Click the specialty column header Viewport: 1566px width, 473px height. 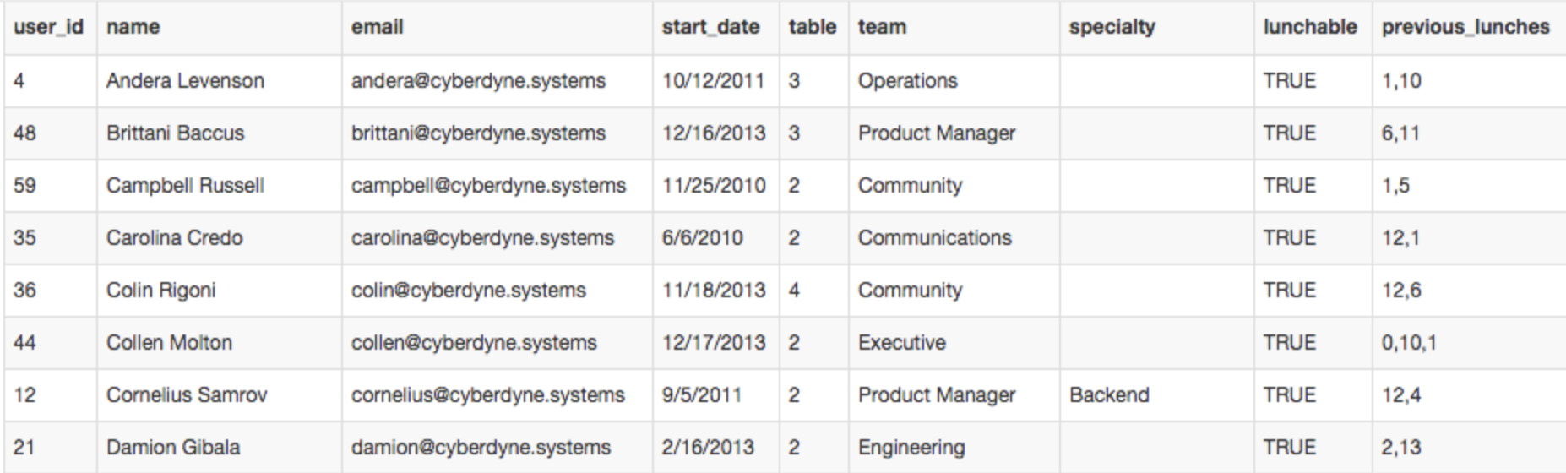click(x=1112, y=27)
